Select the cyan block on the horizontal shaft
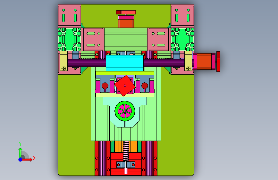The height and width of the screenshot is (180, 278). coord(125,63)
